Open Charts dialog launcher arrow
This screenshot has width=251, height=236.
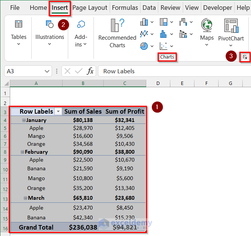point(245,57)
